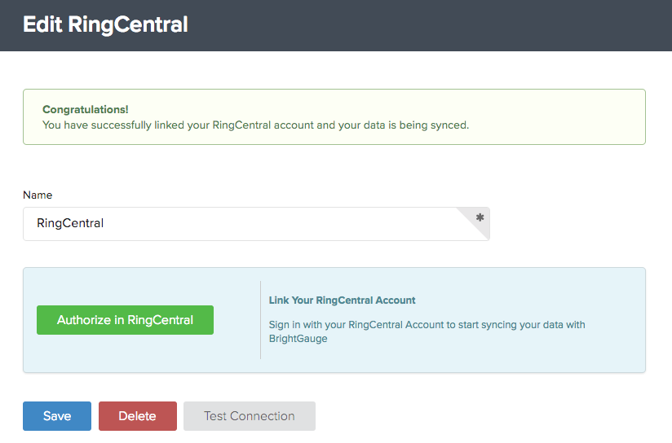The height and width of the screenshot is (443, 672).
Task: Focus the Name input containing RingCentral
Action: click(256, 224)
